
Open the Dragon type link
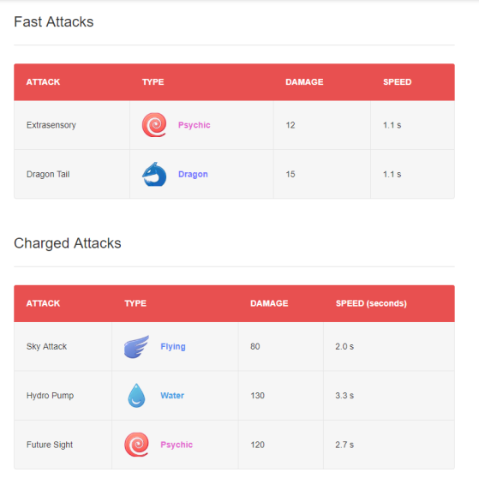193,175
